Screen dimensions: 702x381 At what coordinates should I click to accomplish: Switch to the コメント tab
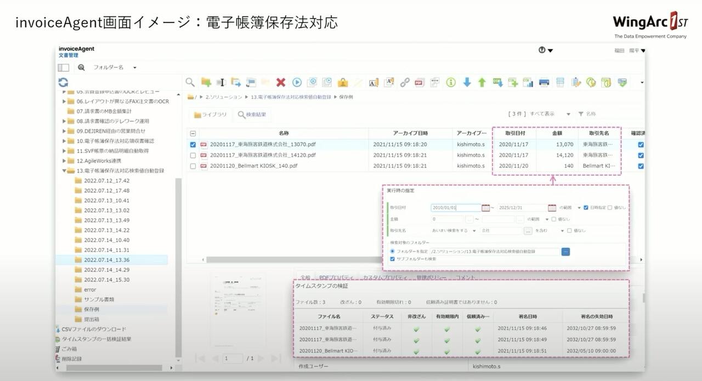click(465, 277)
